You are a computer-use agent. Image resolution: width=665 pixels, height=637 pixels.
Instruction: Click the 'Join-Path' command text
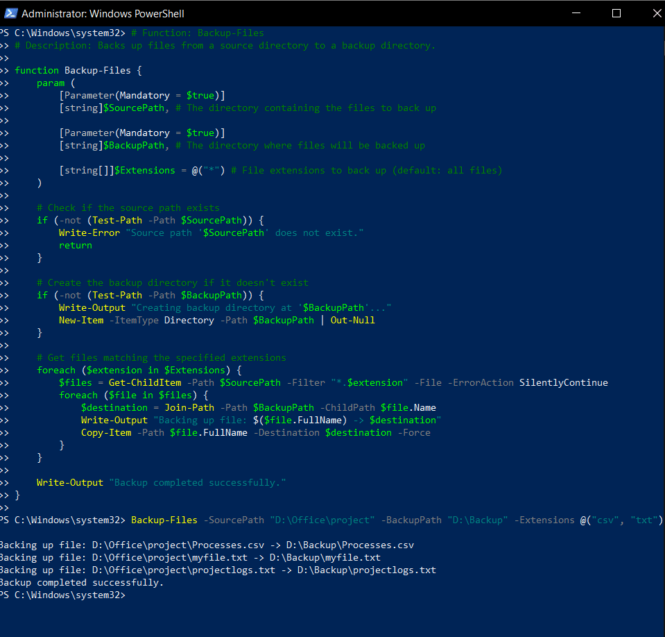pos(189,407)
